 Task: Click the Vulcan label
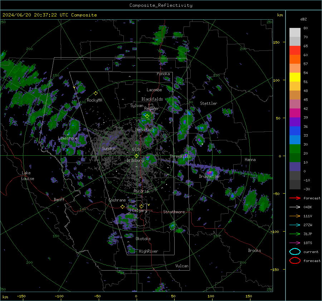click(182, 266)
